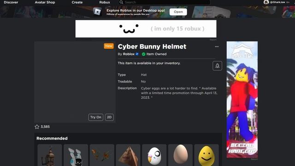Switch preview to 2D
This screenshot has height=166, width=295.
click(109, 117)
